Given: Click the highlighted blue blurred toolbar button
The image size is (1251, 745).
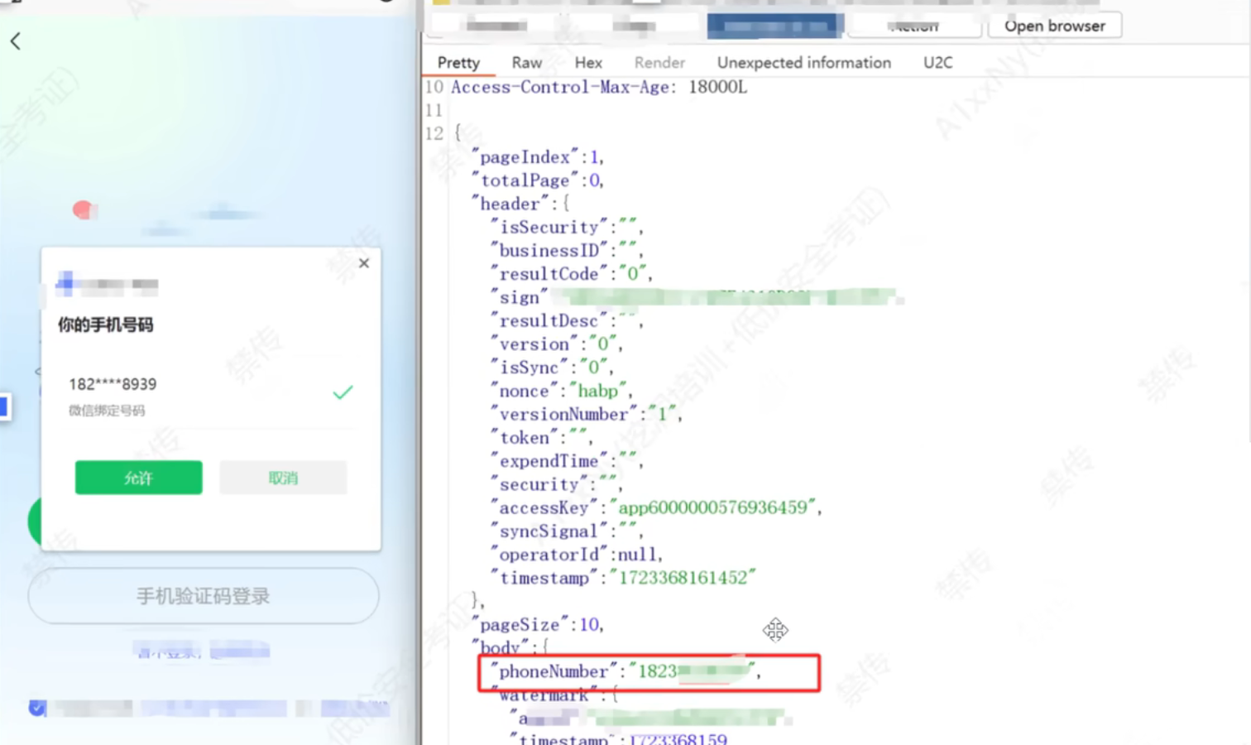Looking at the screenshot, I should click(774, 26).
